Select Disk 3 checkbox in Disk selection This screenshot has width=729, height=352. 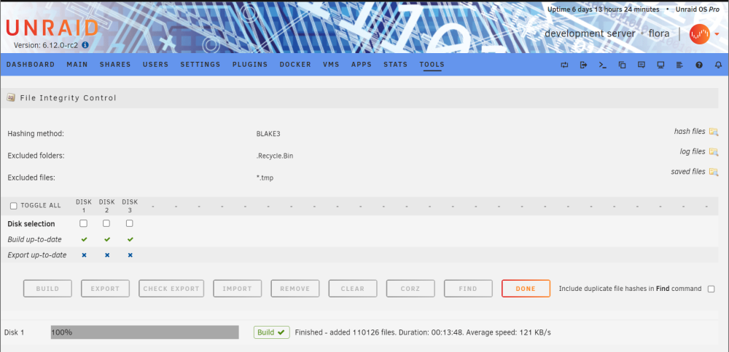[130, 223]
